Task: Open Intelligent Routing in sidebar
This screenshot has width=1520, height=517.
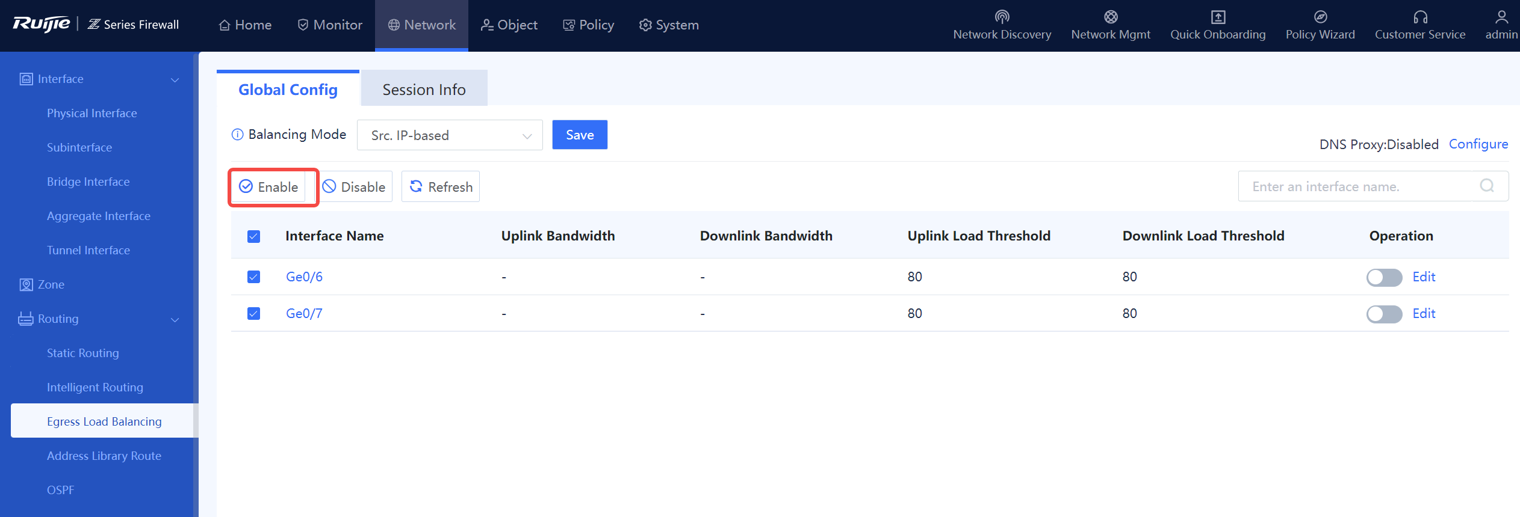Action: [x=95, y=387]
